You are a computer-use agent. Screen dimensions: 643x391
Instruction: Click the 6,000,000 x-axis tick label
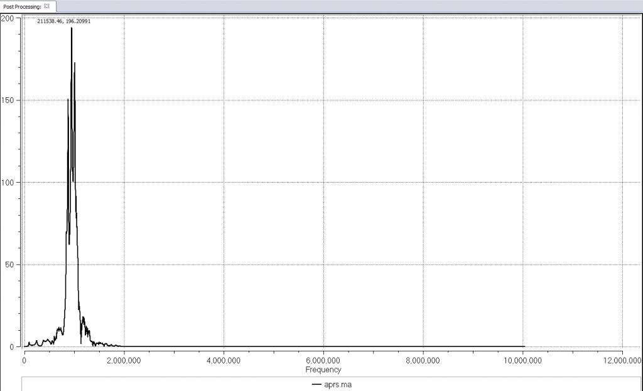click(x=323, y=361)
